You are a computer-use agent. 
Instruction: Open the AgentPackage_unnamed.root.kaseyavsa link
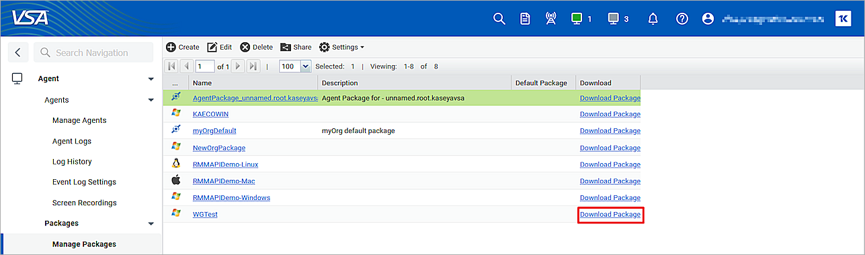(x=255, y=98)
